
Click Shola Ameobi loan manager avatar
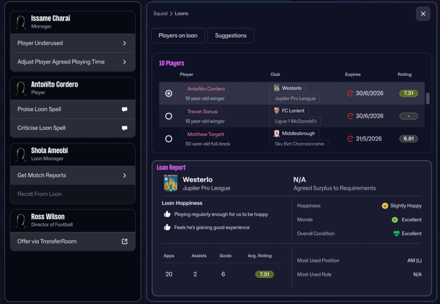[x=21, y=154]
